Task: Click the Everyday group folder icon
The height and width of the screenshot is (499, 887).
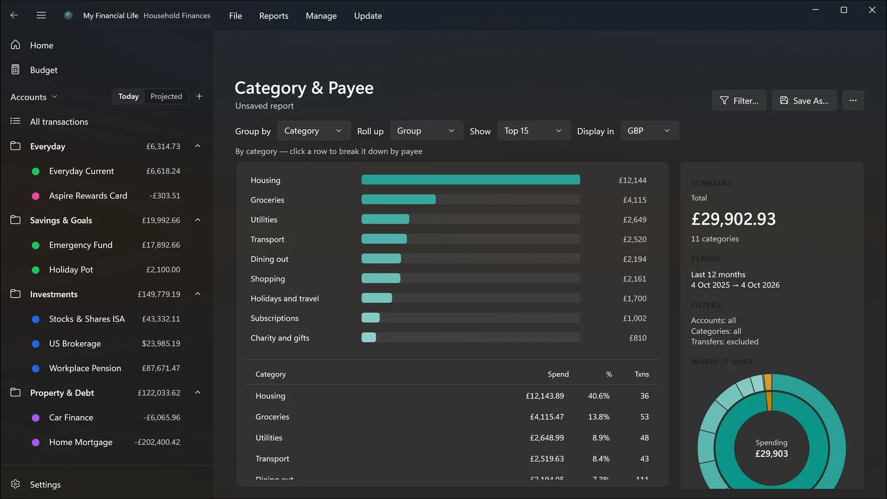Action: pyautogui.click(x=16, y=146)
